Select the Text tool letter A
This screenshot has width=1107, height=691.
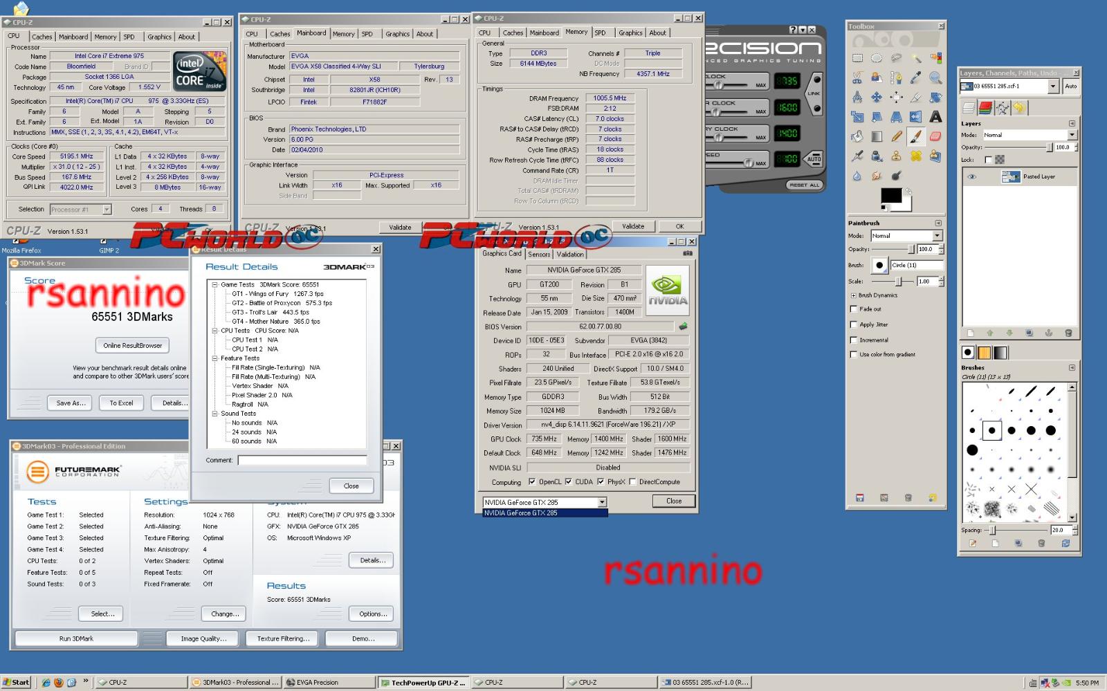[x=935, y=117]
